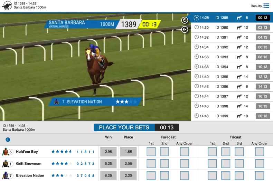Click the 12:13 countdown for ID 1395
273x181 pixels.
263,77
